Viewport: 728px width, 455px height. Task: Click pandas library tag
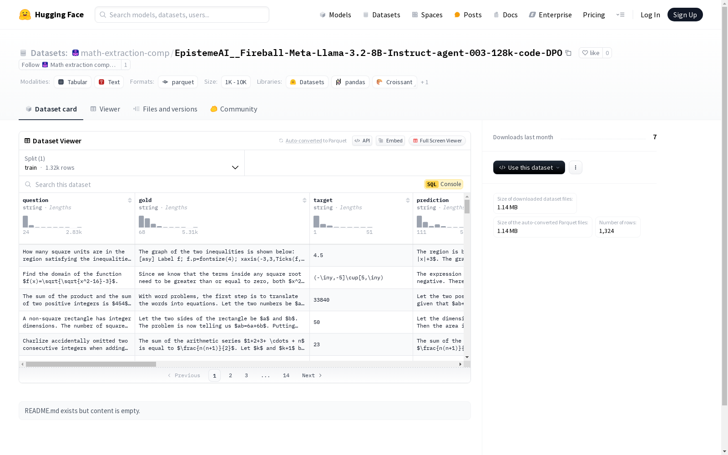(x=350, y=82)
